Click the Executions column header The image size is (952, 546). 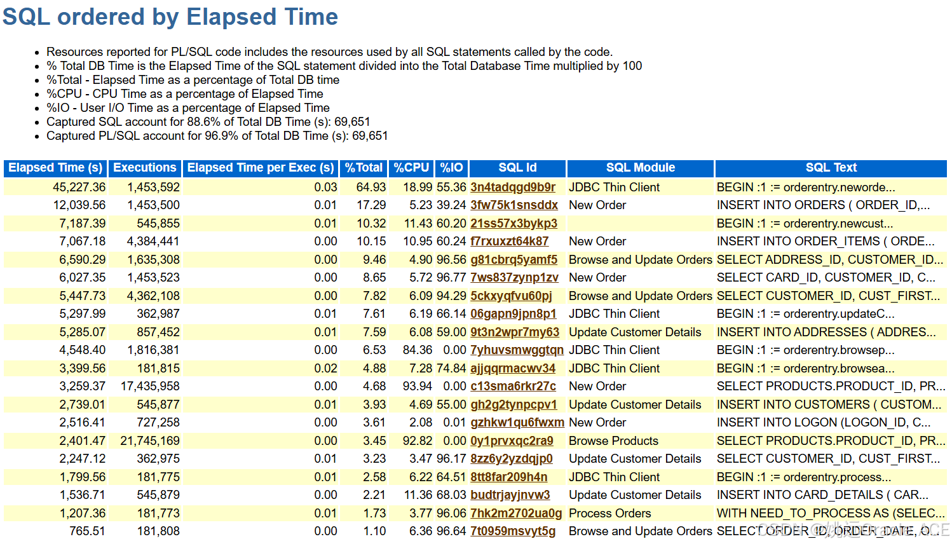point(145,168)
